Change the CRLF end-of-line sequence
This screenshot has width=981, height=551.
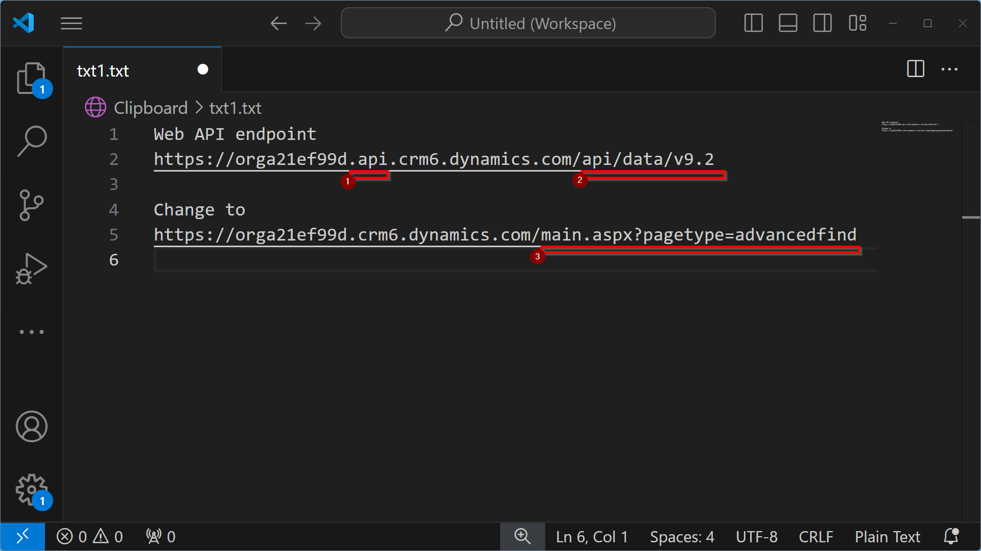pos(816,537)
